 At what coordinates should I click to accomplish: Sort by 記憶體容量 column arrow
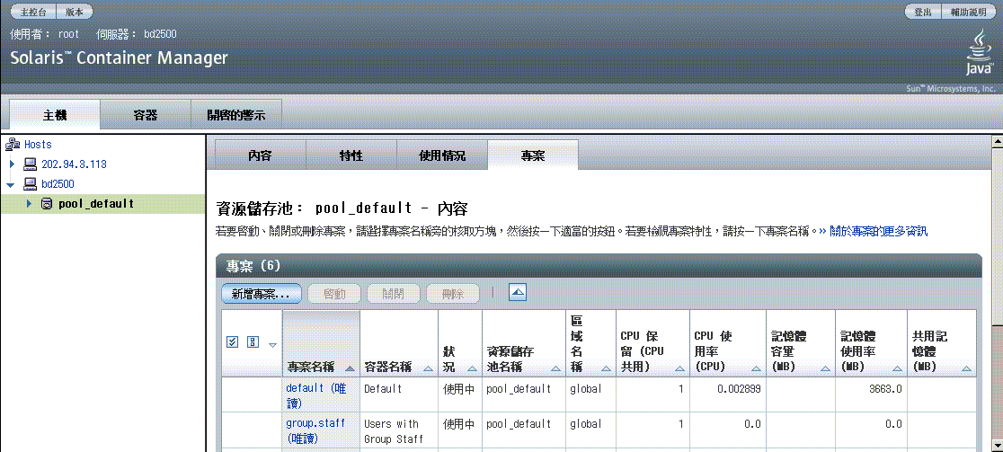pyautogui.click(x=824, y=368)
